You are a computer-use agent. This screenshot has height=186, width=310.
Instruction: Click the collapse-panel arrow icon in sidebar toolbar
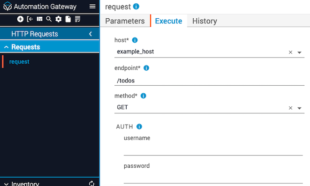(30, 19)
